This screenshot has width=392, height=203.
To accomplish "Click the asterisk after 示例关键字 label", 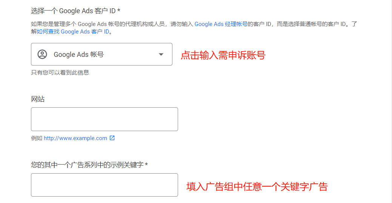I will [x=146, y=165].
